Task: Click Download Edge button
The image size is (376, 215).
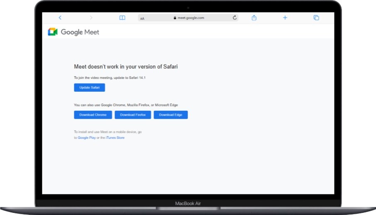Action: (x=171, y=115)
